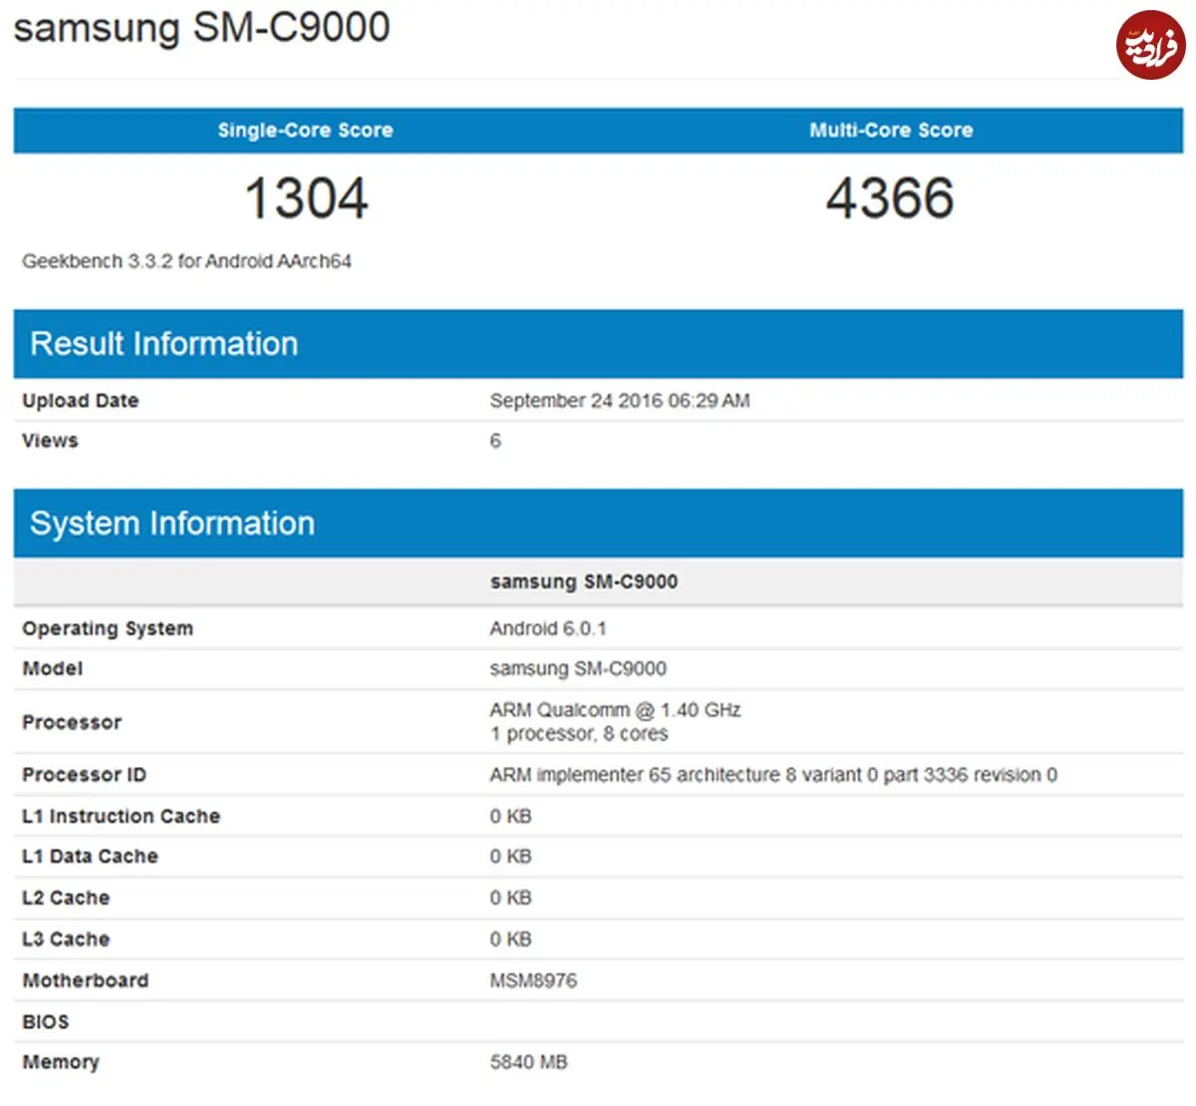Click the L1 Data Cache label
Viewport: 1196px width, 1106px height.
click(90, 857)
